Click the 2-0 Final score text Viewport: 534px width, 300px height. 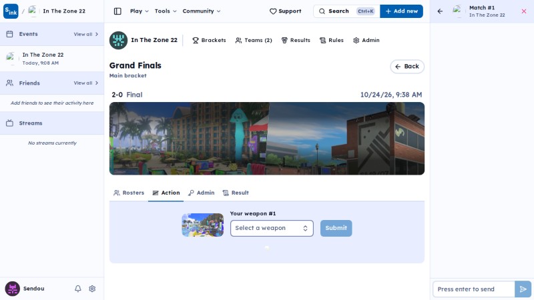pyautogui.click(x=127, y=95)
